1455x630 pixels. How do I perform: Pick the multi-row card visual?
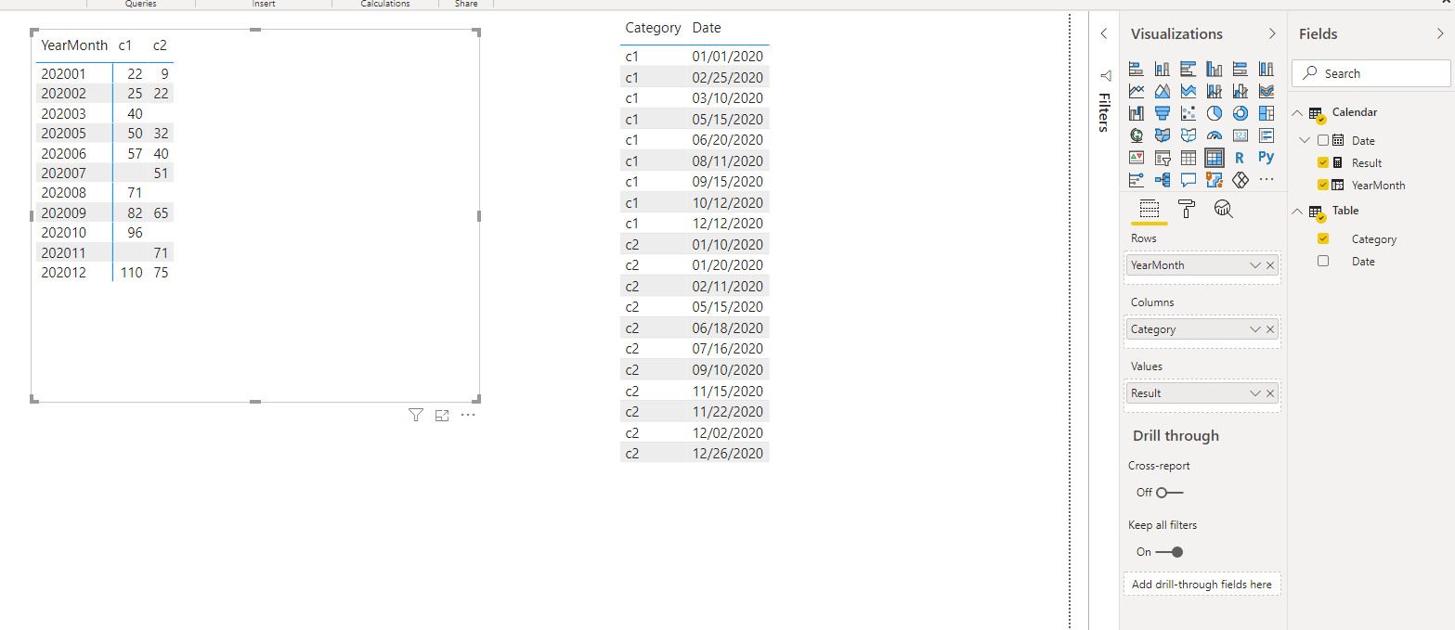tap(1267, 135)
